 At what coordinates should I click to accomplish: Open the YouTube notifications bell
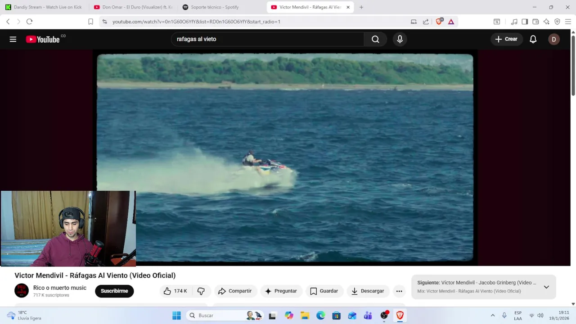tap(533, 39)
